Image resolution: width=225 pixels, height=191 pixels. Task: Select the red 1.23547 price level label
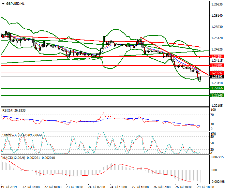pos(217,73)
